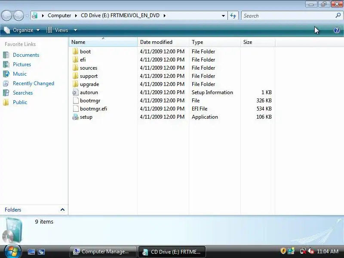Click Show Desktop quick launch icon

point(31,252)
